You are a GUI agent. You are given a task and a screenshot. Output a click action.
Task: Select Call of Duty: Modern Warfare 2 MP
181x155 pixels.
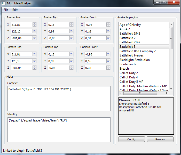click(x=144, y=86)
